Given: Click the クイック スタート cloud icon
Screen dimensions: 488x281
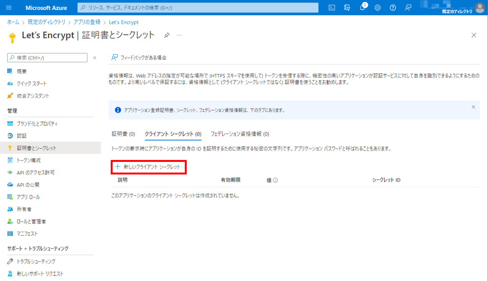Looking at the screenshot, I should pyautogui.click(x=10, y=83).
